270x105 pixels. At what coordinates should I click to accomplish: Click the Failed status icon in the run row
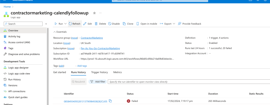coord(128,101)
